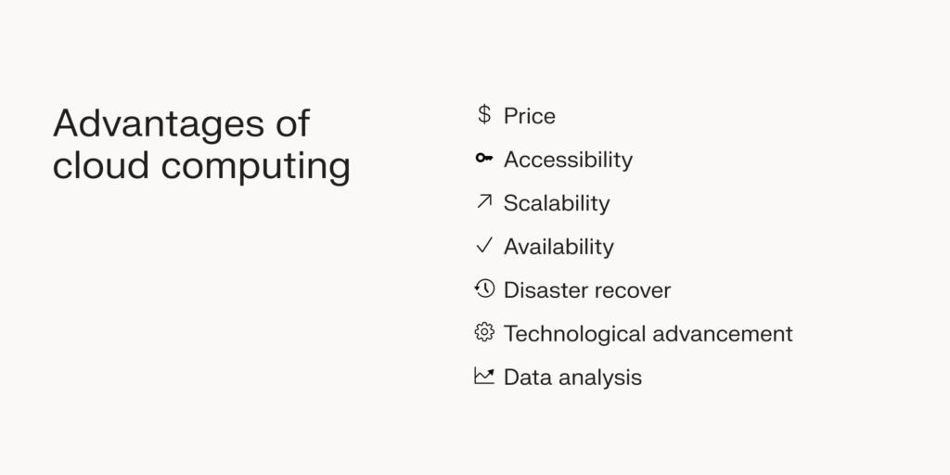
Task: Click the Accessibility list item text
Action: tap(569, 160)
